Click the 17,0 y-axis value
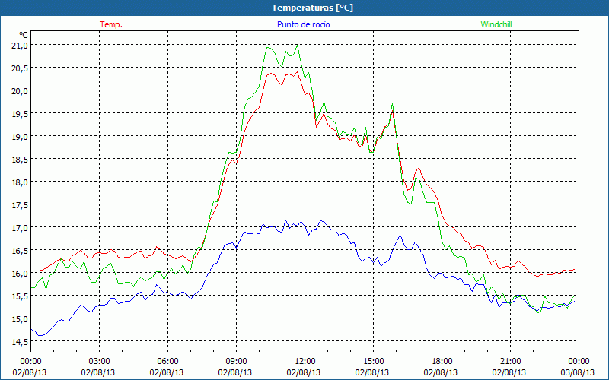This screenshot has width=609, height=380. [20, 227]
